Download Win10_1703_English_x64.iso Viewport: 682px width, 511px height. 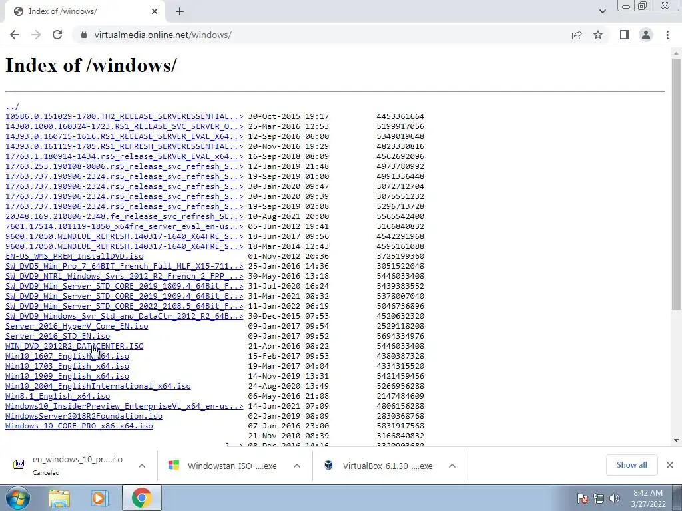coord(67,367)
